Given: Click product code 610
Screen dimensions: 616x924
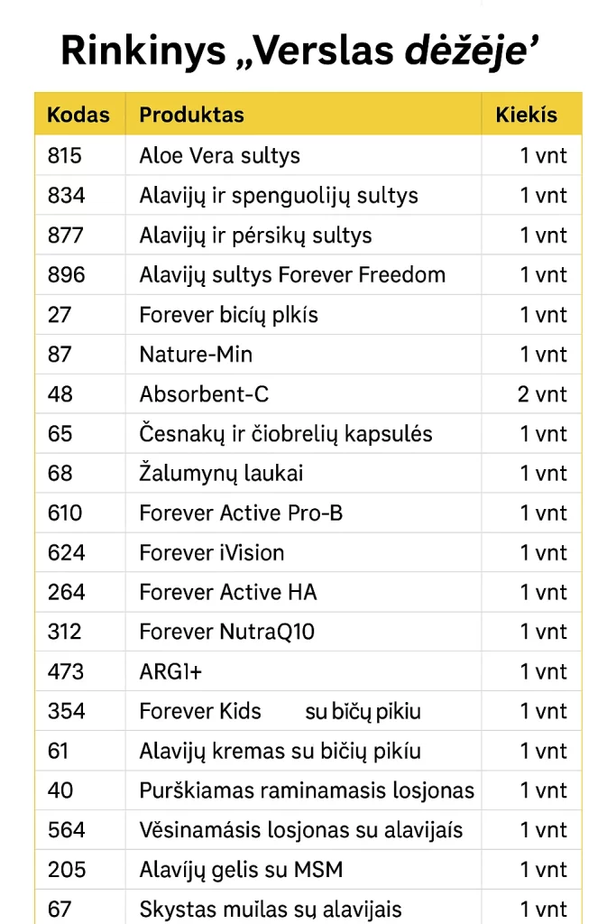Looking at the screenshot, I should (65, 513).
